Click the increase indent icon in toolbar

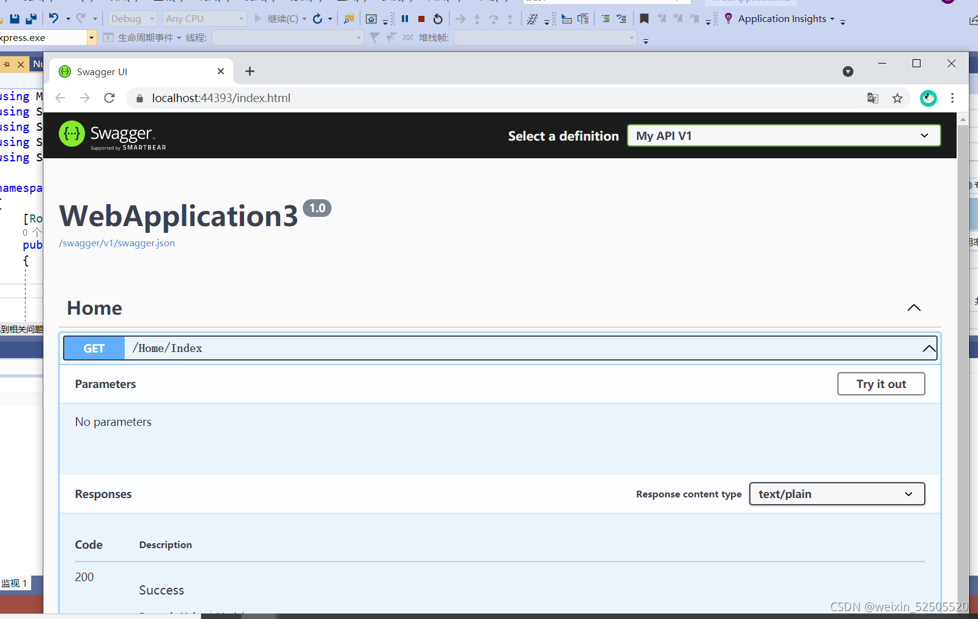click(x=606, y=19)
